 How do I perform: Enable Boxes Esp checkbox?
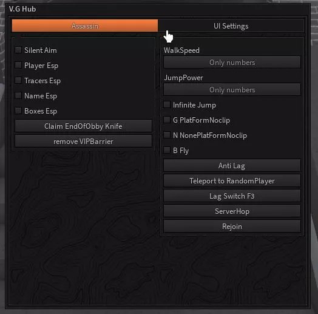click(18, 111)
